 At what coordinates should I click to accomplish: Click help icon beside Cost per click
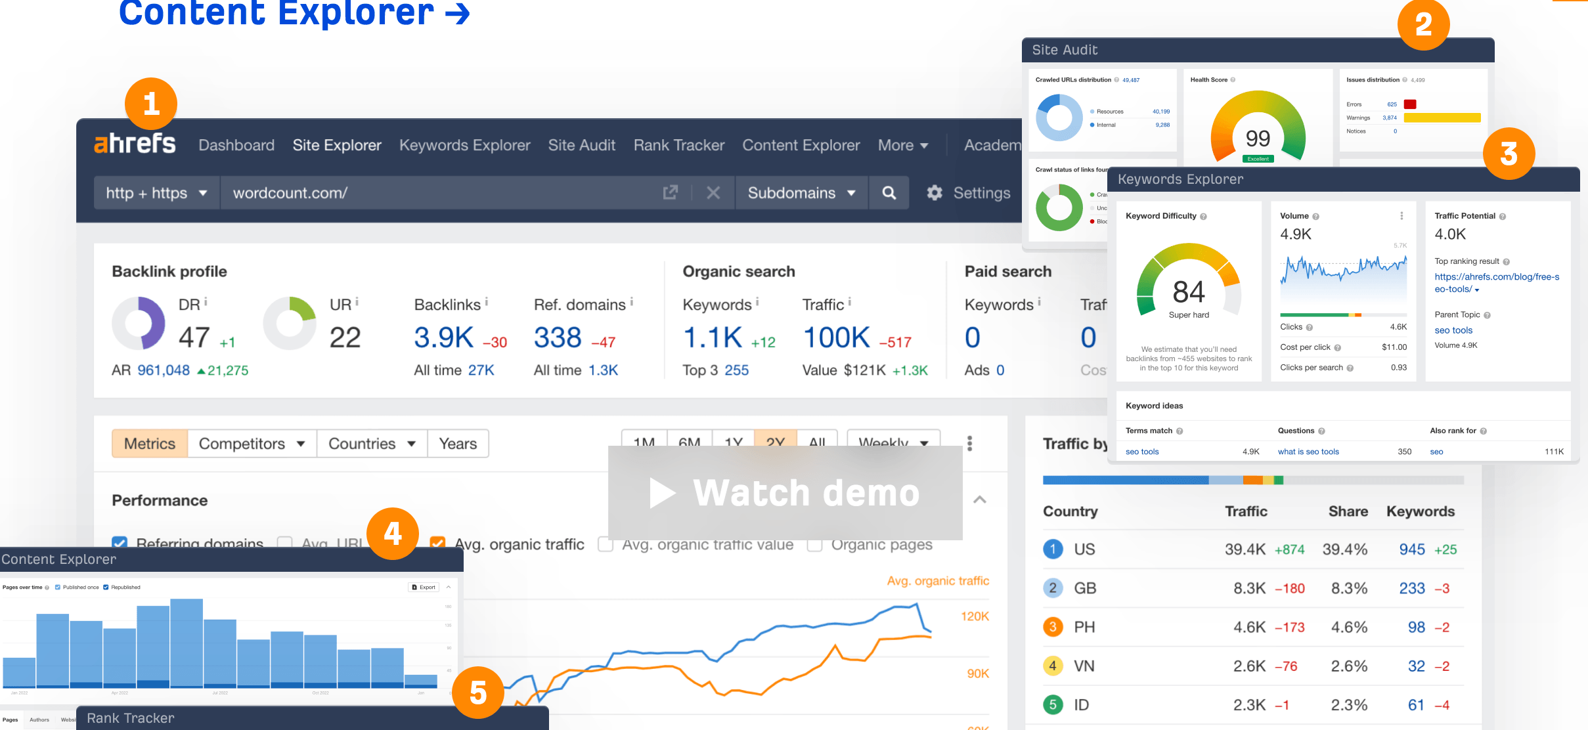click(x=1337, y=347)
